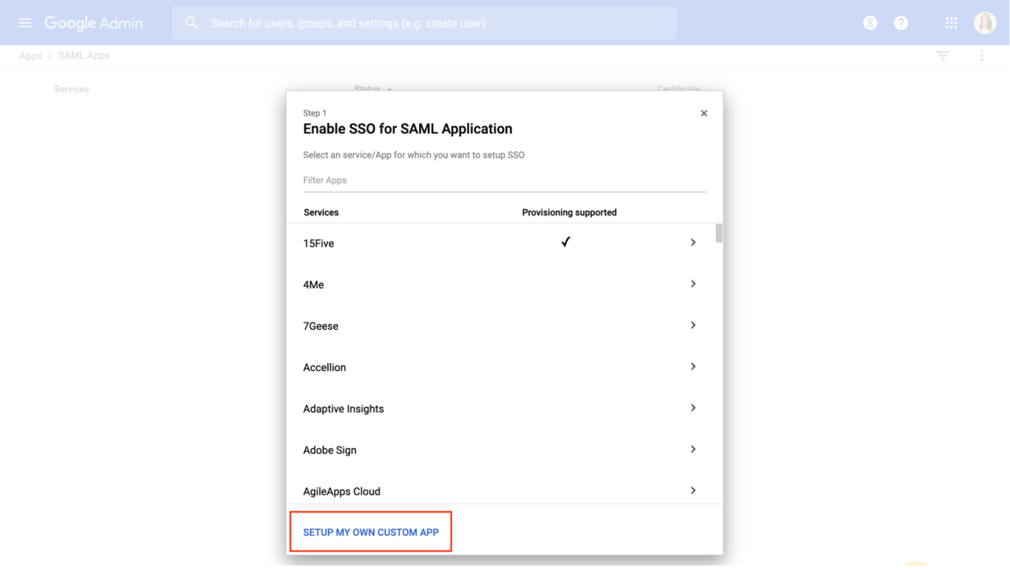Click the Certificate column header in background
The image size is (1010, 570).
pos(678,88)
